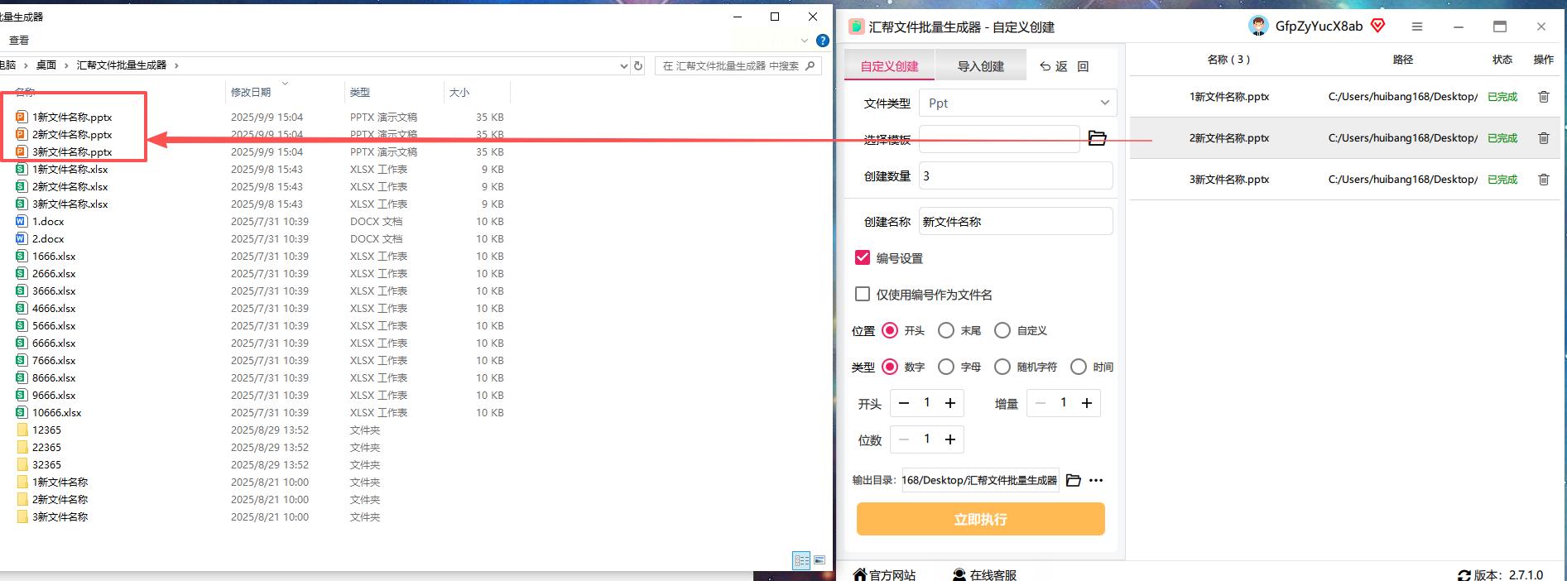Click the three-dots output directory options
The height and width of the screenshot is (581, 1567).
(1097, 480)
